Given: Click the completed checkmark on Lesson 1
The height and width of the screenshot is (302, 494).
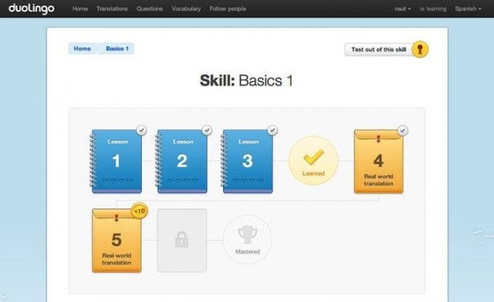Looking at the screenshot, I should (x=142, y=130).
